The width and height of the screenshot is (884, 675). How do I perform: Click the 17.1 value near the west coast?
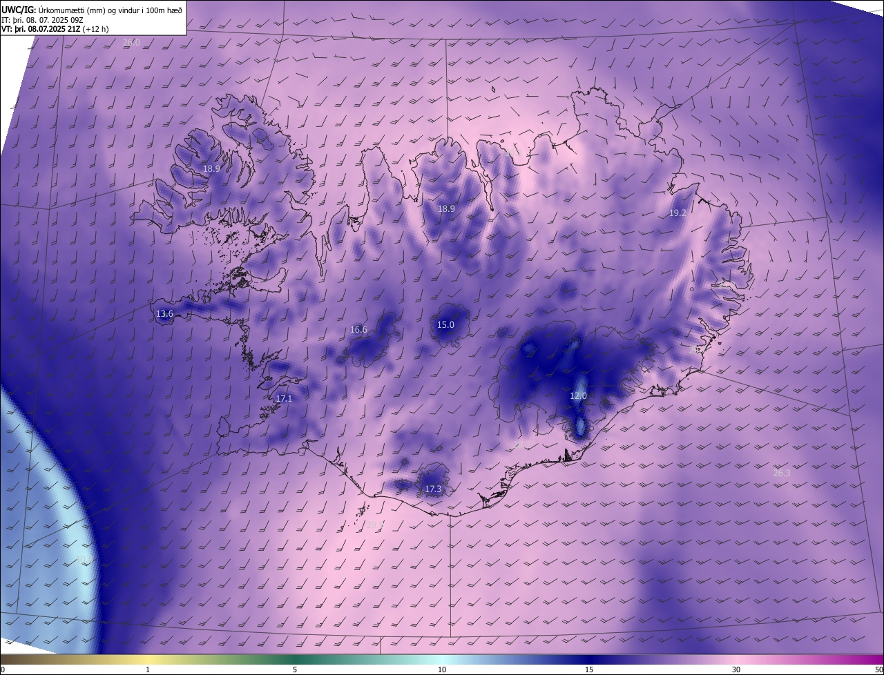[x=284, y=399]
